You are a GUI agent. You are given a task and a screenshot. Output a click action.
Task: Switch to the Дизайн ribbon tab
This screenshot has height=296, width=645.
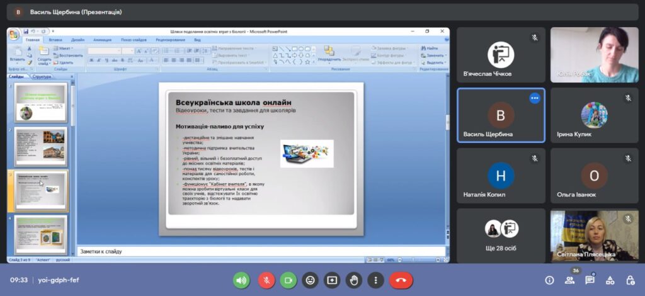point(77,40)
